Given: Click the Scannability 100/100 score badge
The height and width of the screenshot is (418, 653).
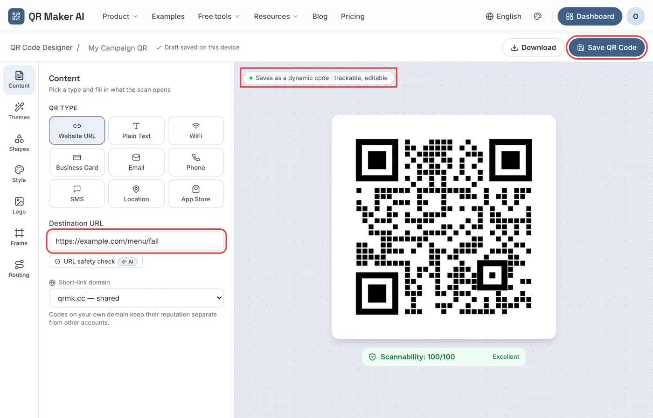Looking at the screenshot, I should pos(444,357).
